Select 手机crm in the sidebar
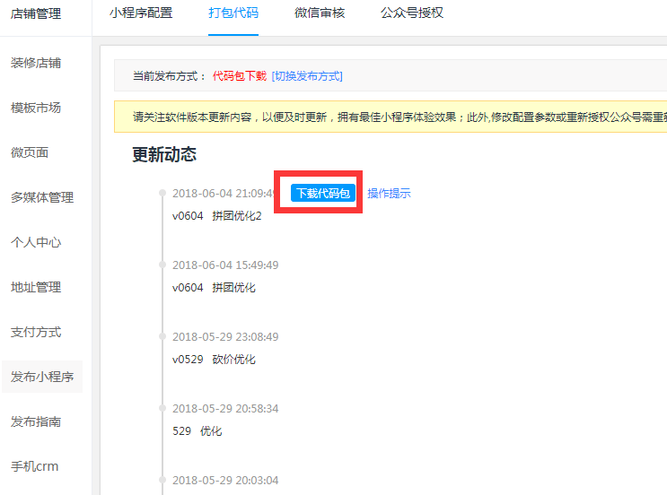Viewport: 667px width, 495px height. tap(35, 466)
